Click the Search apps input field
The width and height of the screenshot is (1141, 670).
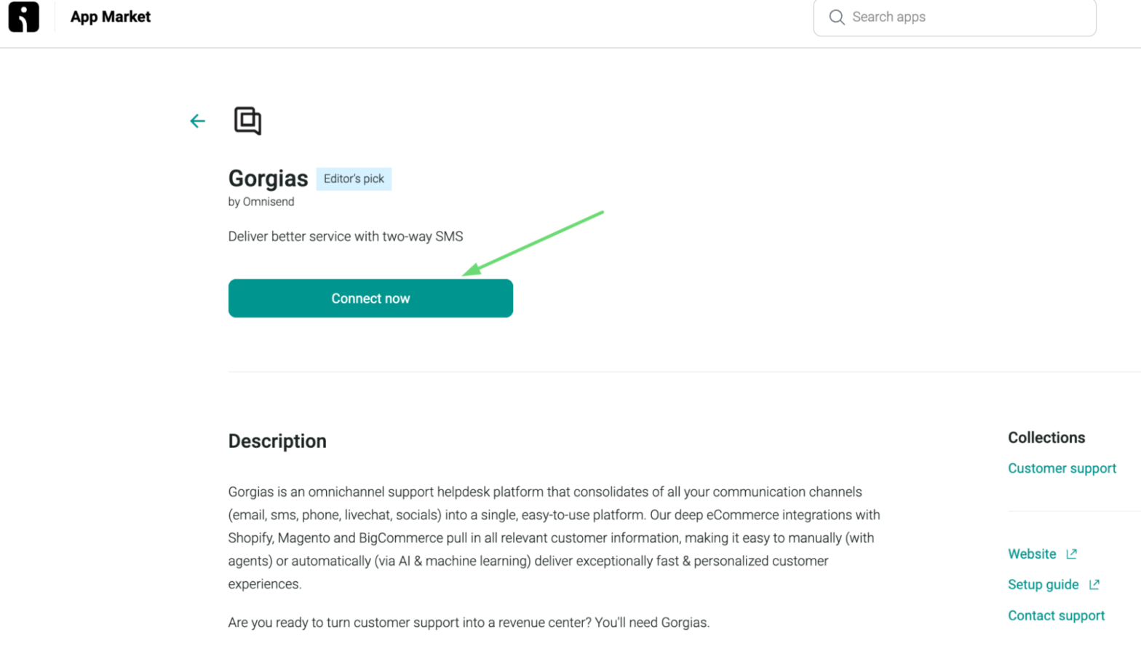(x=953, y=17)
